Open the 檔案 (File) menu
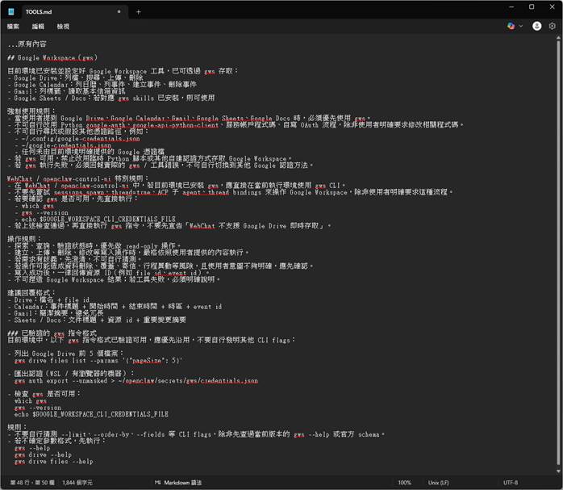 pos(13,27)
